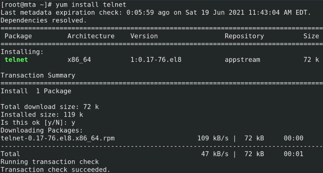Click the appstream repository name
This screenshot has height=173, width=323.
[x=242, y=60]
